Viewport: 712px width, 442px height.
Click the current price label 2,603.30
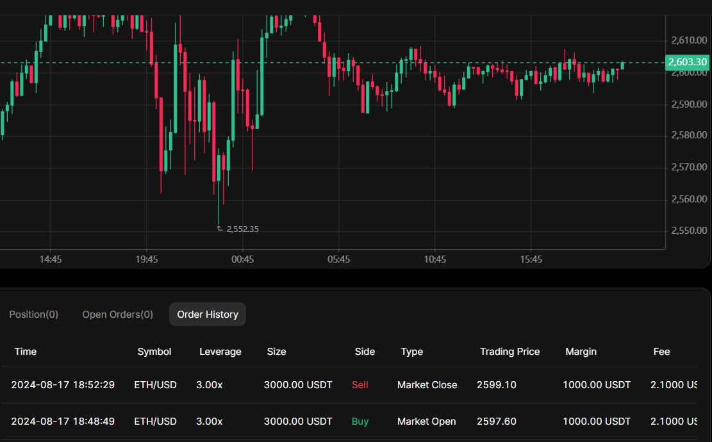point(687,62)
